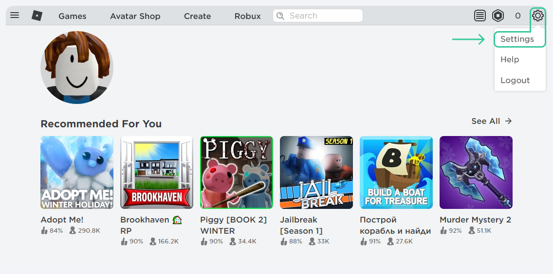This screenshot has width=553, height=274.
Task: Select Settings from the dropdown menu
Action: pyautogui.click(x=517, y=39)
